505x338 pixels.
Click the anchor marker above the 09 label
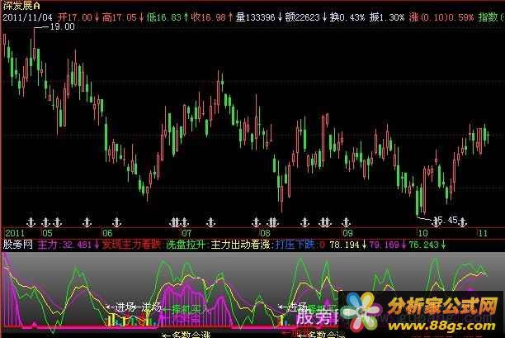click(x=346, y=221)
